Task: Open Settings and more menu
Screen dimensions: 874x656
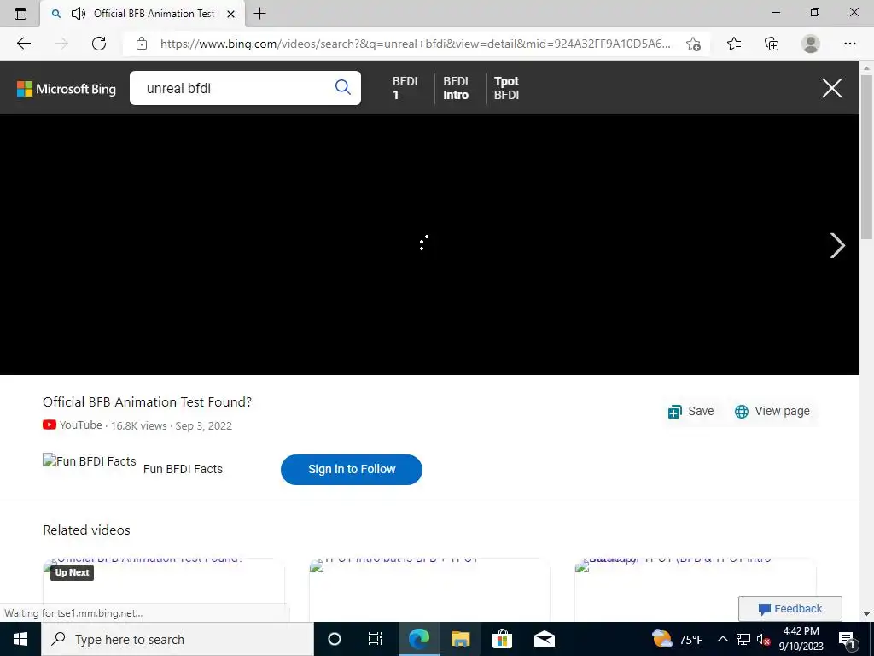Action: click(849, 44)
